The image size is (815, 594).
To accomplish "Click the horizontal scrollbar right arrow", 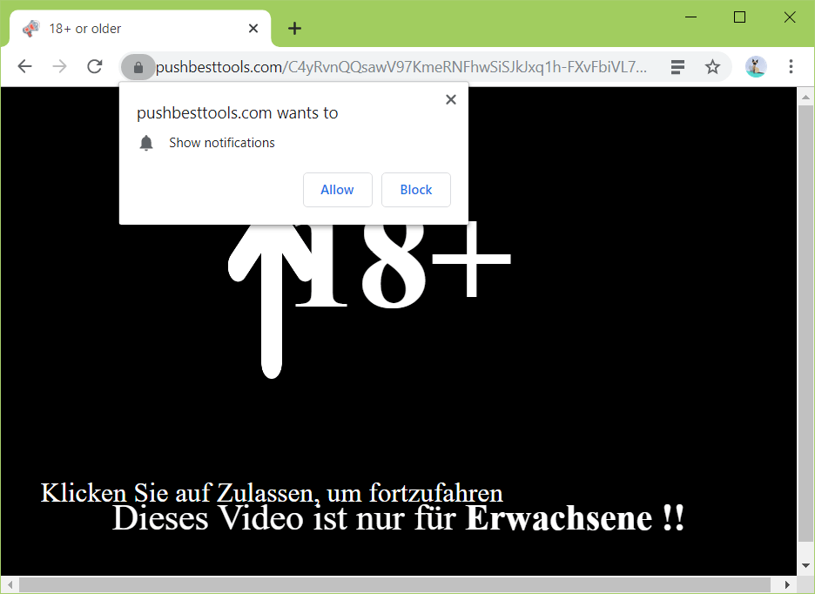I will (789, 584).
